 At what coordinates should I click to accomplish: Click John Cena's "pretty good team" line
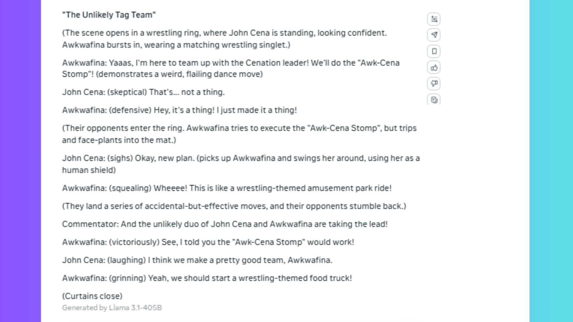pyautogui.click(x=197, y=260)
